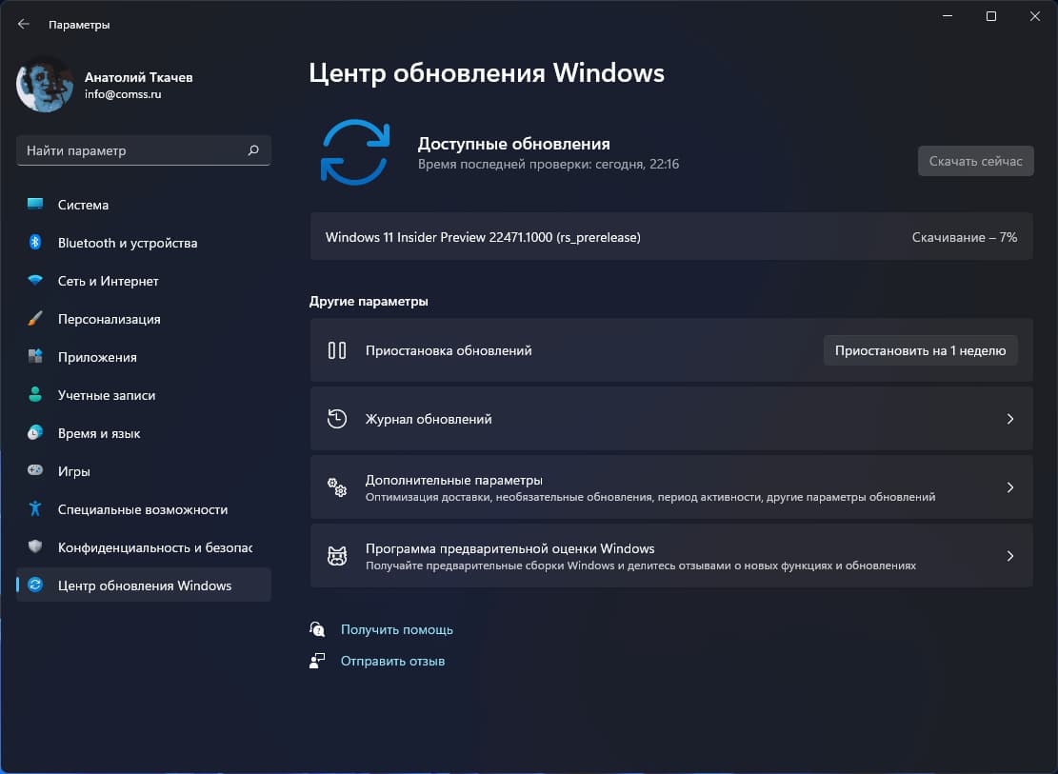Click the Приостановить на 1 неделю button
Viewport: 1058px width, 774px height.
[920, 350]
